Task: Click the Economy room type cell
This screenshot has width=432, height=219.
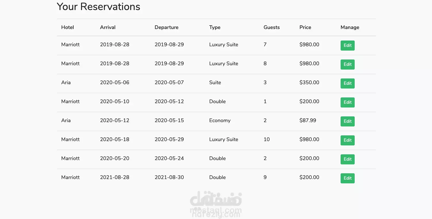Action: pos(220,120)
